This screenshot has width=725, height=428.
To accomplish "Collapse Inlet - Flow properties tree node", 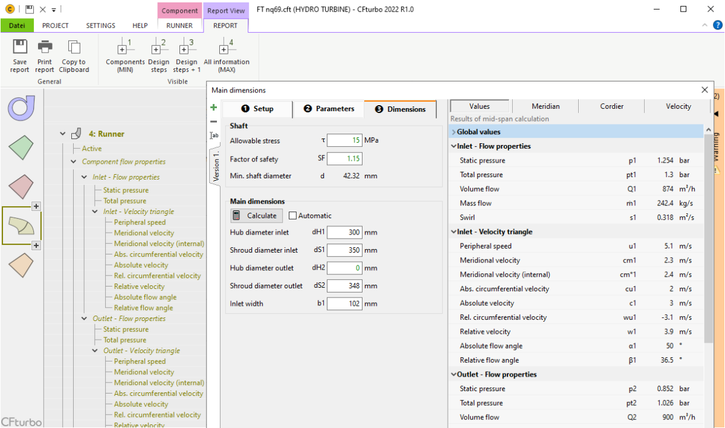I will click(x=84, y=177).
